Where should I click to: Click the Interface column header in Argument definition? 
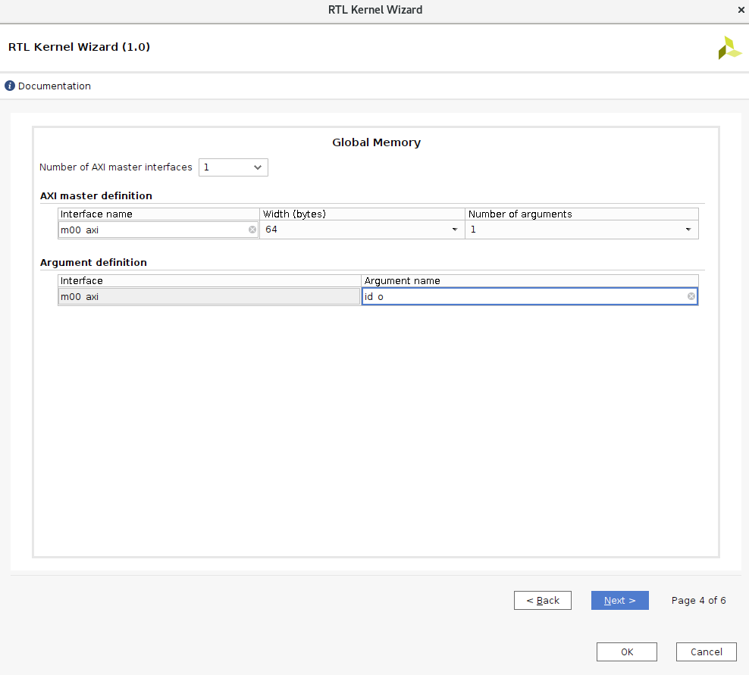tap(209, 281)
